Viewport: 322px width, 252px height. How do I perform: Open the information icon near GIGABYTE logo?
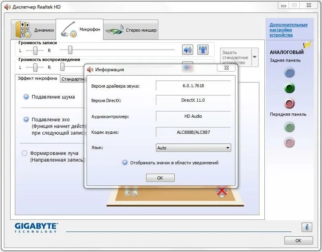coord(307,227)
